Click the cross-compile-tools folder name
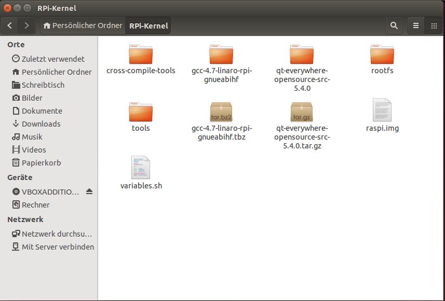This screenshot has height=301, width=445. 141,71
